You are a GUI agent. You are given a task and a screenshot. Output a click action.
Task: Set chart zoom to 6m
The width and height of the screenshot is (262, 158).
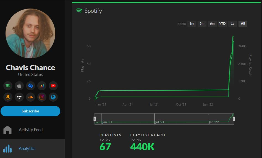click(x=212, y=24)
